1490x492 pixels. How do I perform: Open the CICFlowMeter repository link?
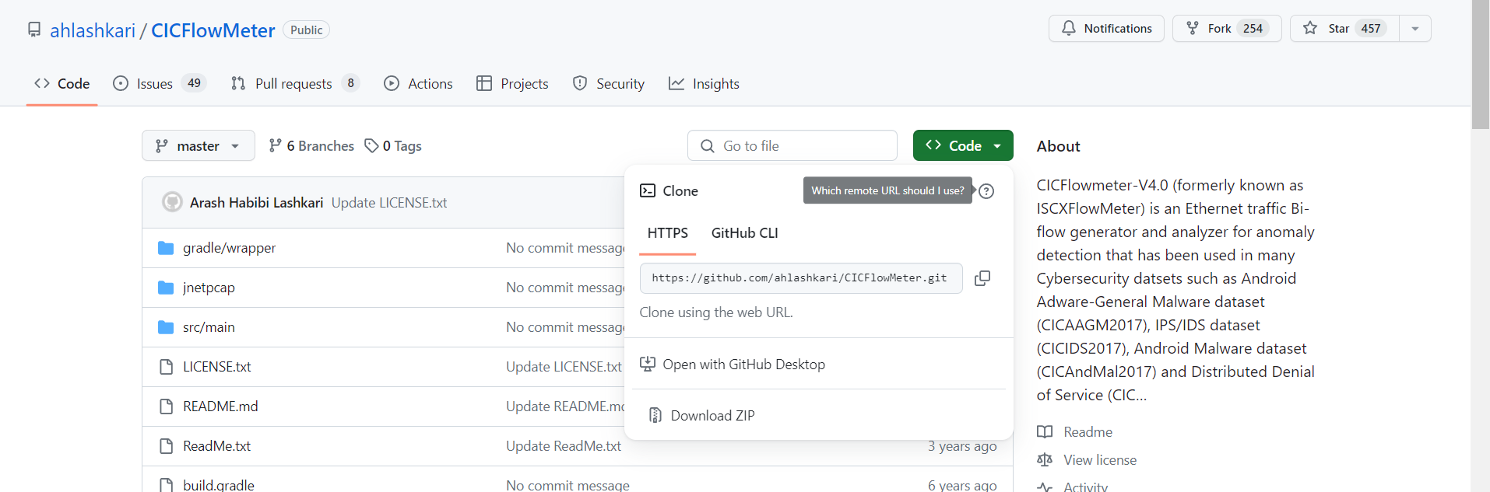click(213, 30)
